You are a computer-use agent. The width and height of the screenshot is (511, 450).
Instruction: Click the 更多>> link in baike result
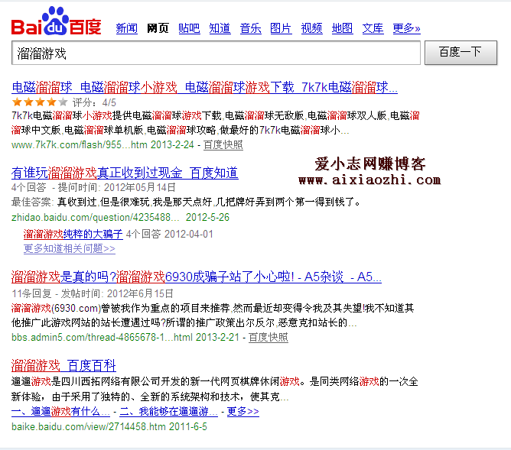(x=242, y=412)
